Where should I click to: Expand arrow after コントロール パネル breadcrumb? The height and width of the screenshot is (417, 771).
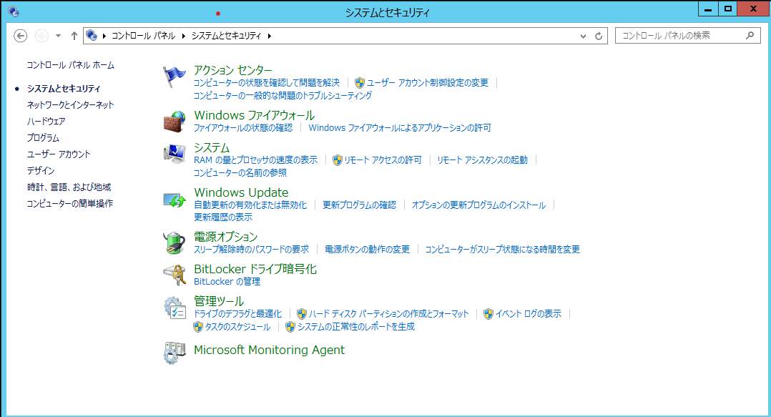(183, 36)
